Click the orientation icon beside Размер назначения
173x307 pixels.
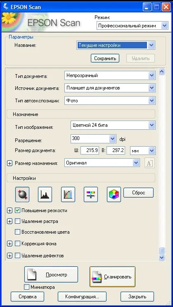coord(149,163)
